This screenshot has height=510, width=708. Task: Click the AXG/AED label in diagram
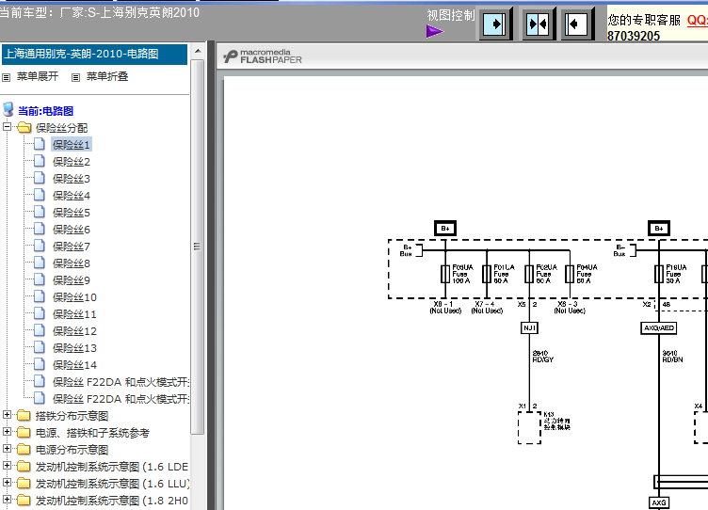tap(659, 328)
